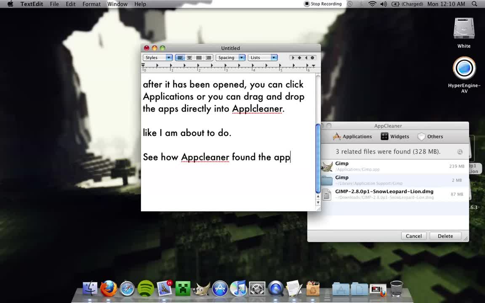Open GIMP from the dock
485x303 pixels.
[x=201, y=289]
